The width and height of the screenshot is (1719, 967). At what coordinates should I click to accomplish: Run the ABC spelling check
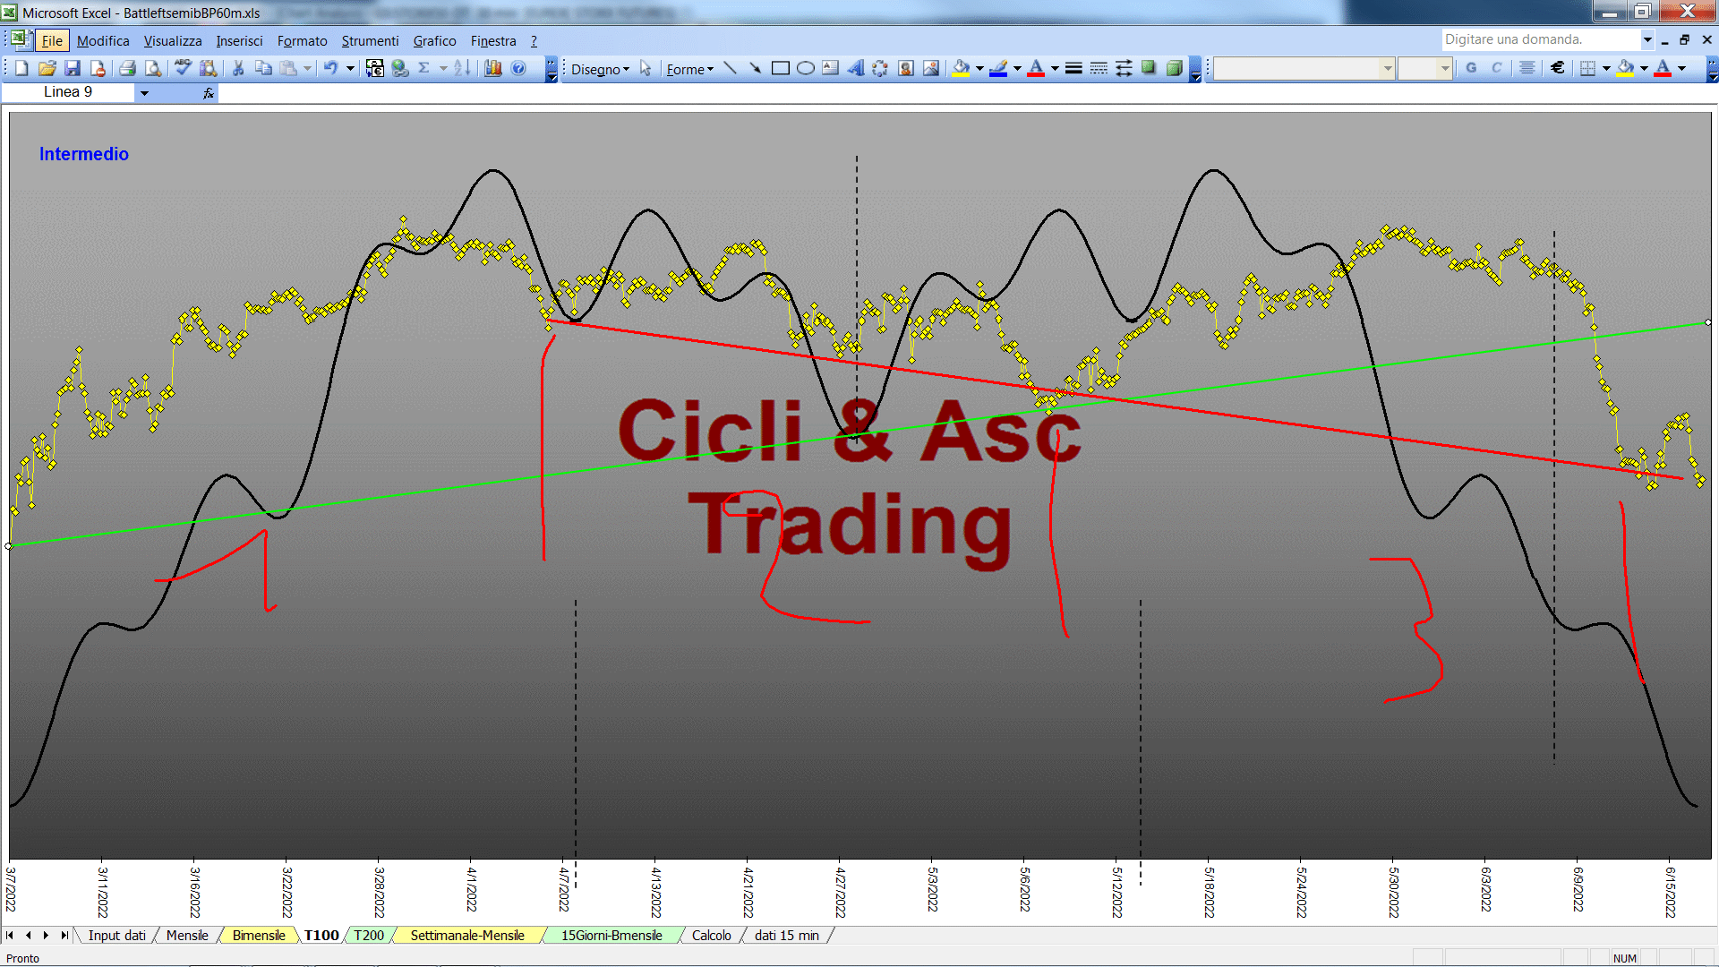184,68
